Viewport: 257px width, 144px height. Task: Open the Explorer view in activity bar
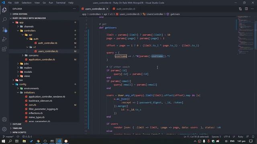(x=4, y=10)
